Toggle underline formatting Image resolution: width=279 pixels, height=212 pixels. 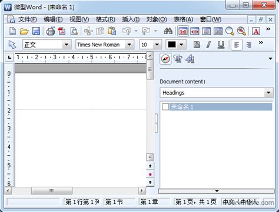pos(221,45)
